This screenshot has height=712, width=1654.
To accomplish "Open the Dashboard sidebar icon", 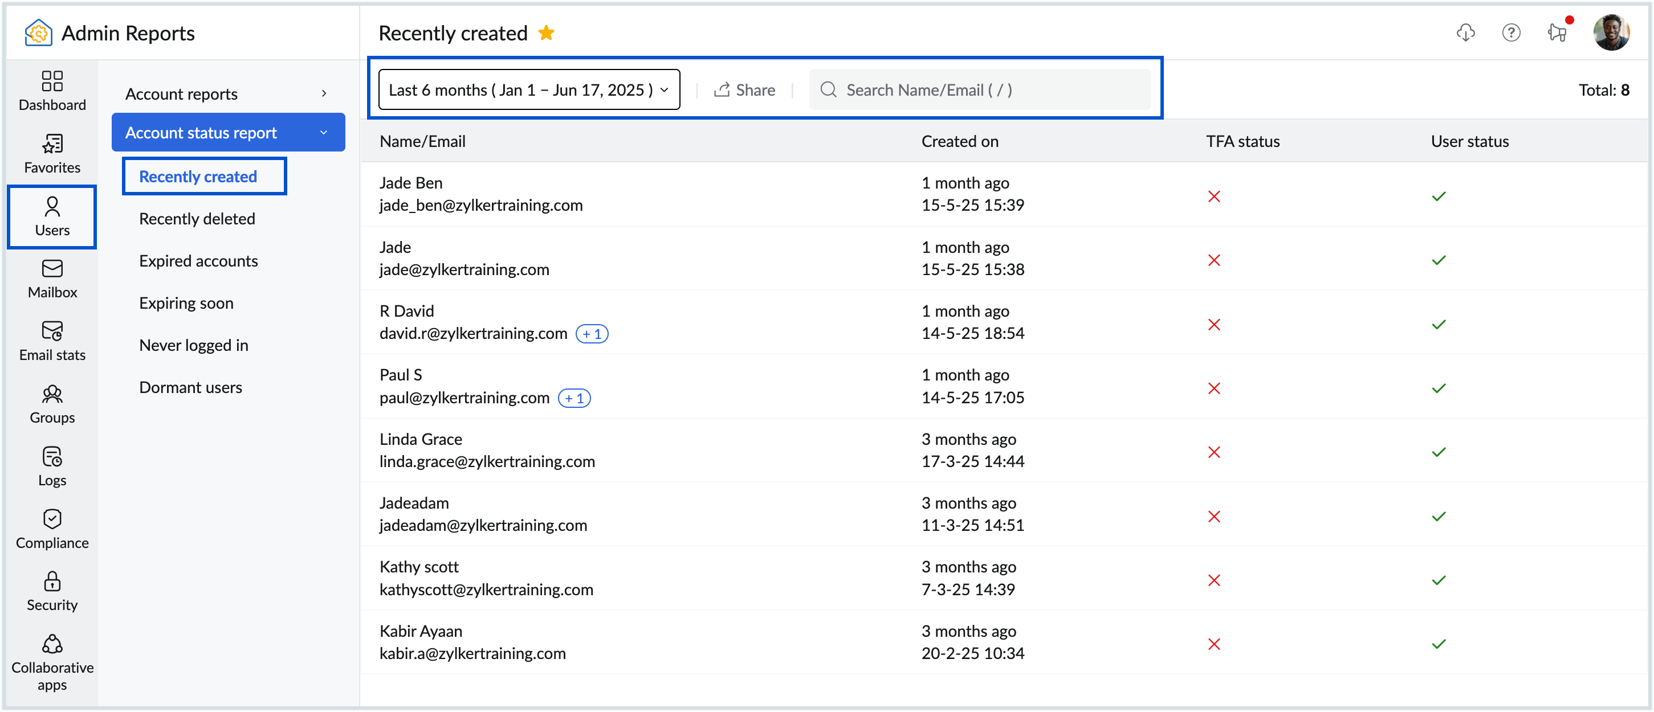I will [x=52, y=91].
